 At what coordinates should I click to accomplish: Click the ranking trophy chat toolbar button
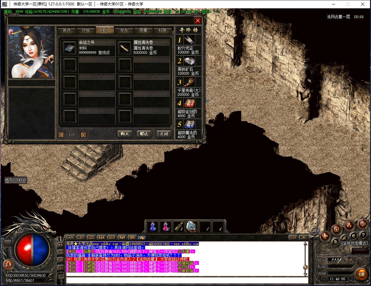(122, 237)
